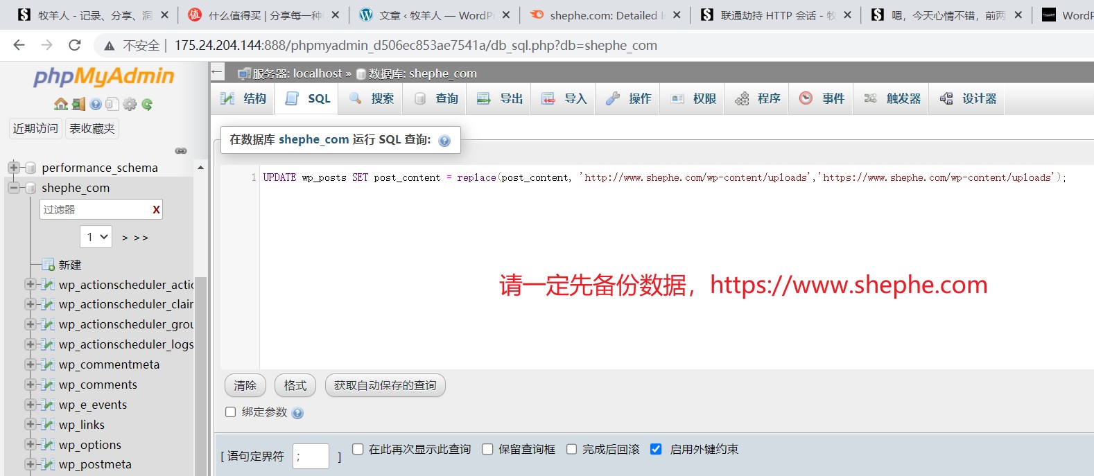The height and width of the screenshot is (476, 1094).
Task: Click the phpMyAdmin home icon
Action: coord(61,104)
